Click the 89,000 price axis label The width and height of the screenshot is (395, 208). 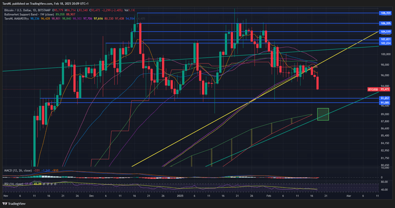386,114
